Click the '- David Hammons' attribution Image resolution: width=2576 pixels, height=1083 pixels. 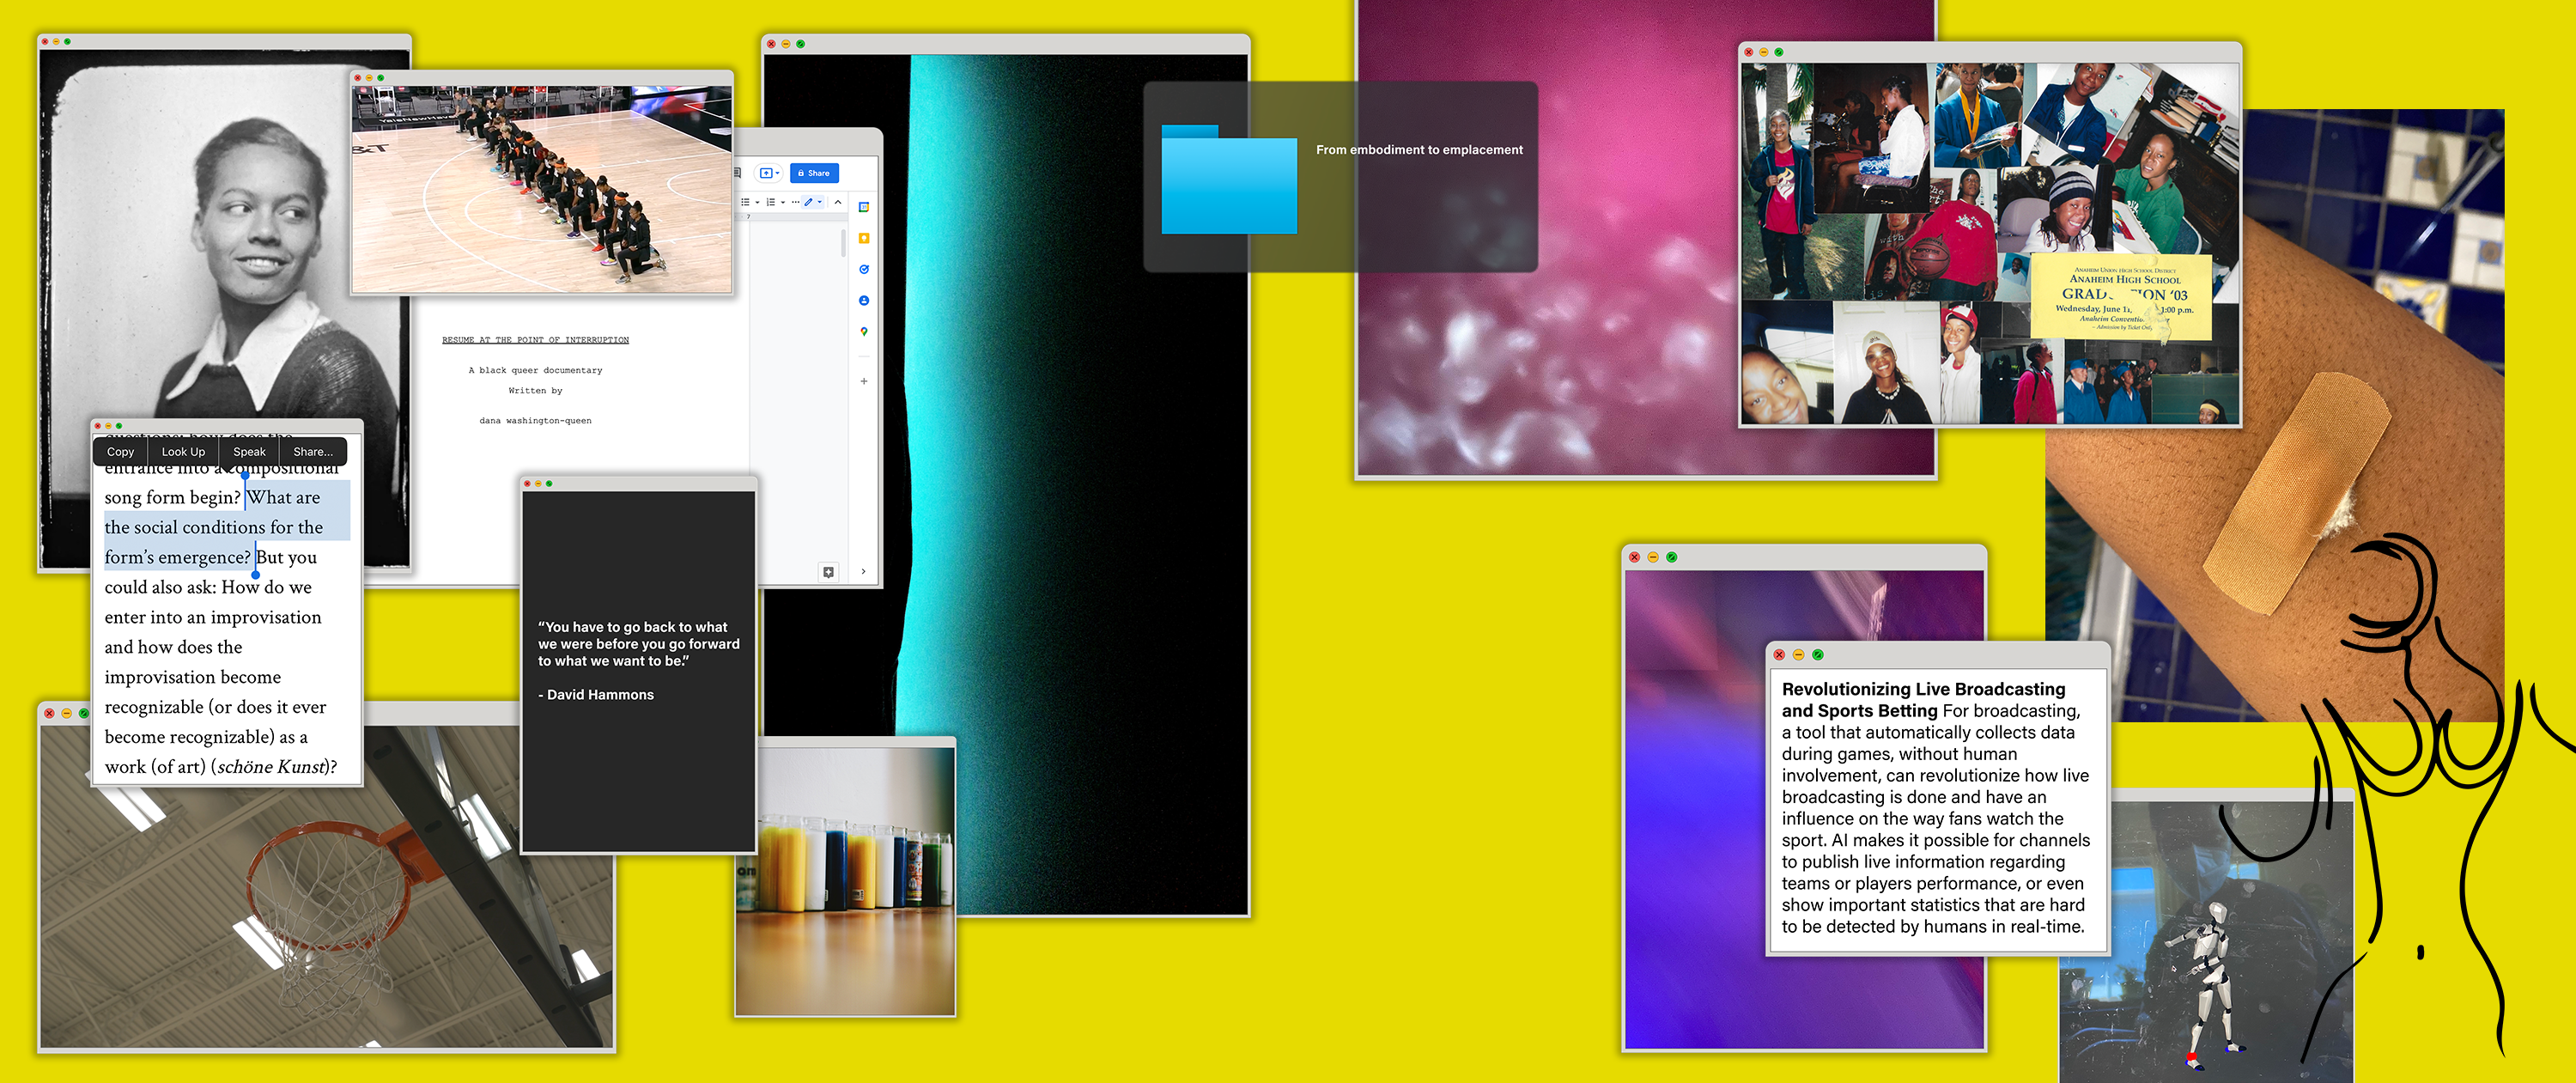(x=596, y=695)
